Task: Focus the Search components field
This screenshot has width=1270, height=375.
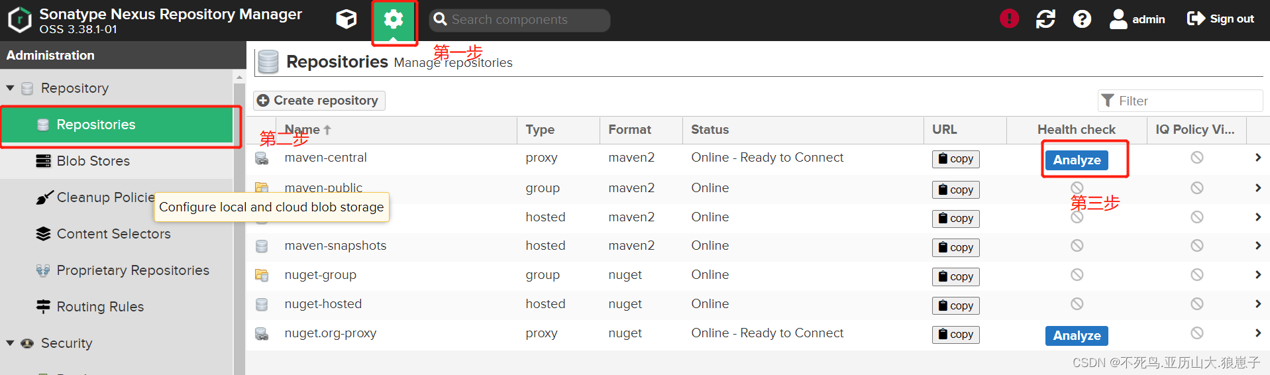Action: [519, 20]
